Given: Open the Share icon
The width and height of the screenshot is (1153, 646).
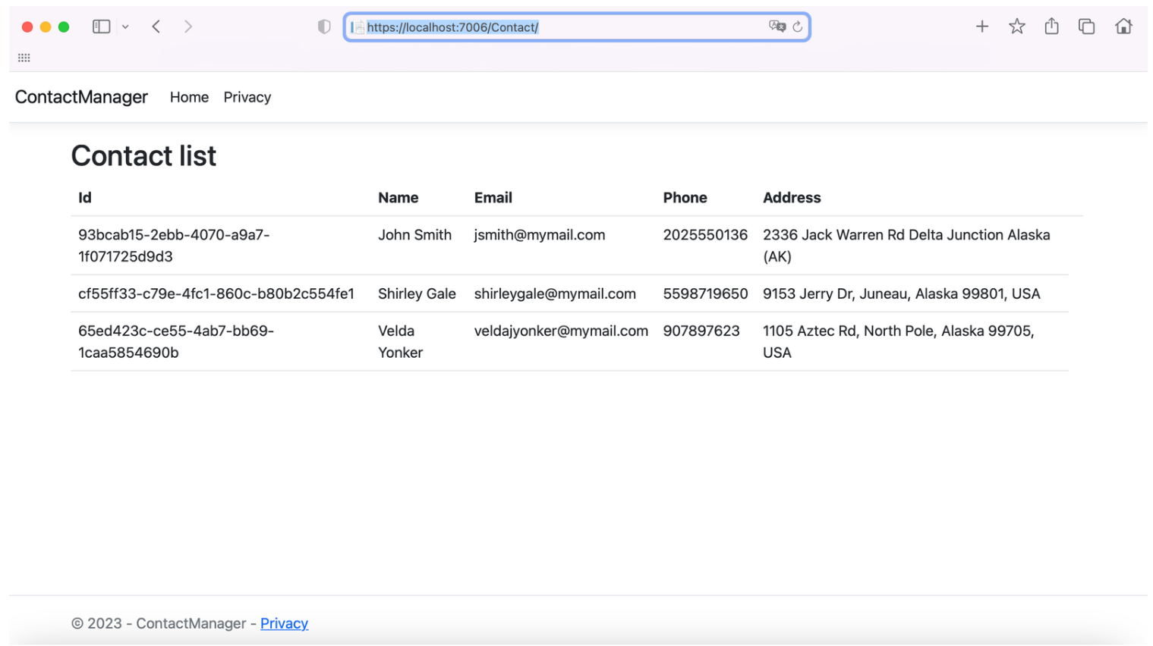Looking at the screenshot, I should point(1051,27).
